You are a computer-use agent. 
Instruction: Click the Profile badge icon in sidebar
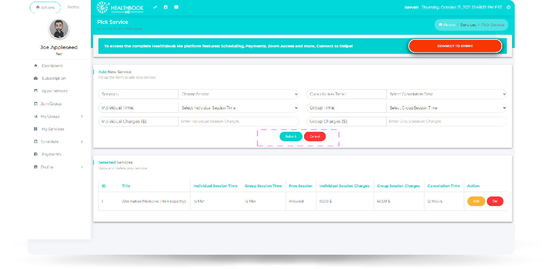[x=36, y=167]
